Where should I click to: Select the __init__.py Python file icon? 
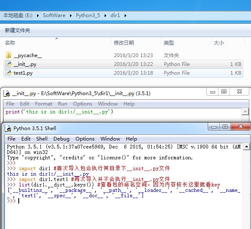click(9, 64)
